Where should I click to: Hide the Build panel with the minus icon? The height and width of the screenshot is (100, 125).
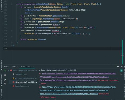(122, 66)
